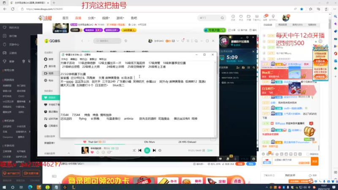338x190 pixels.
Task: Click new folder icon in the LoL friends list
Action: (243, 68)
